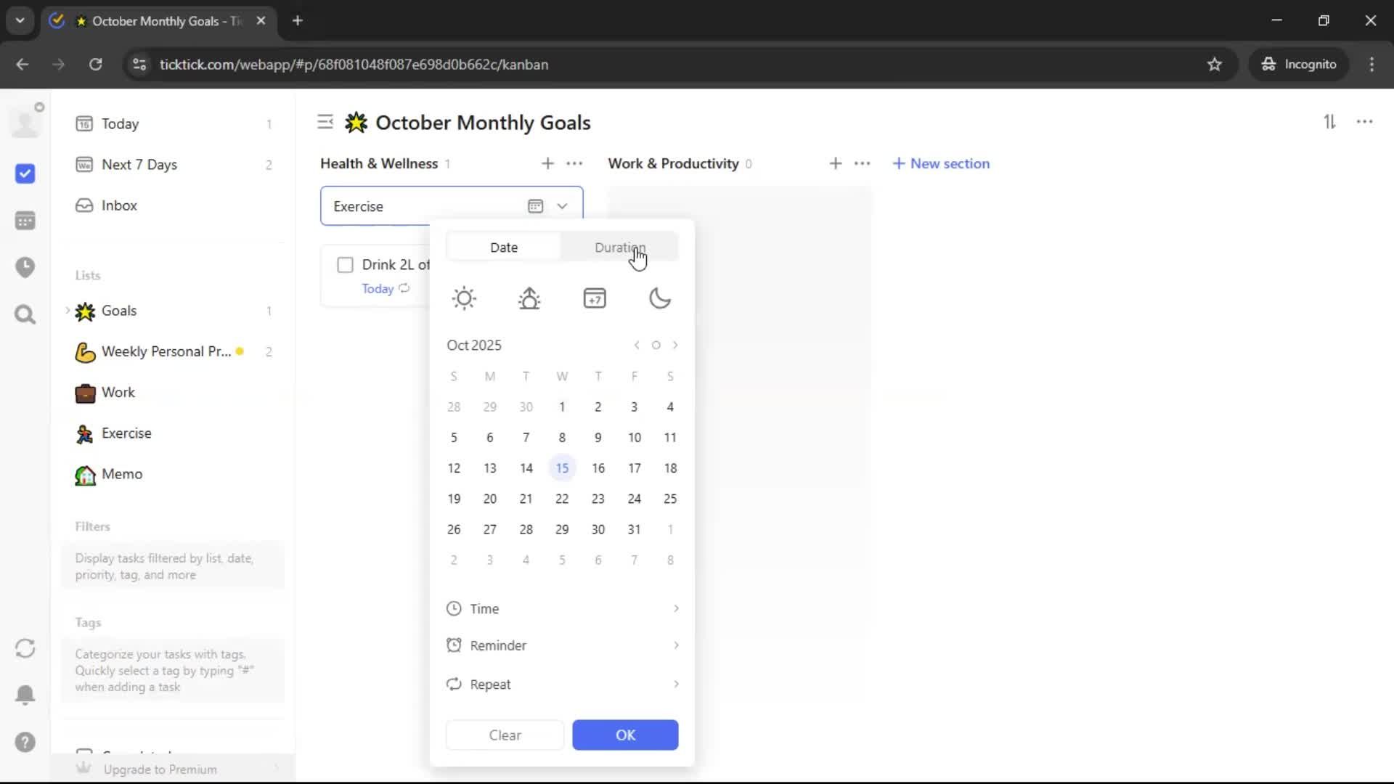Open the calendar view icon in left rail
The image size is (1394, 784).
[25, 221]
